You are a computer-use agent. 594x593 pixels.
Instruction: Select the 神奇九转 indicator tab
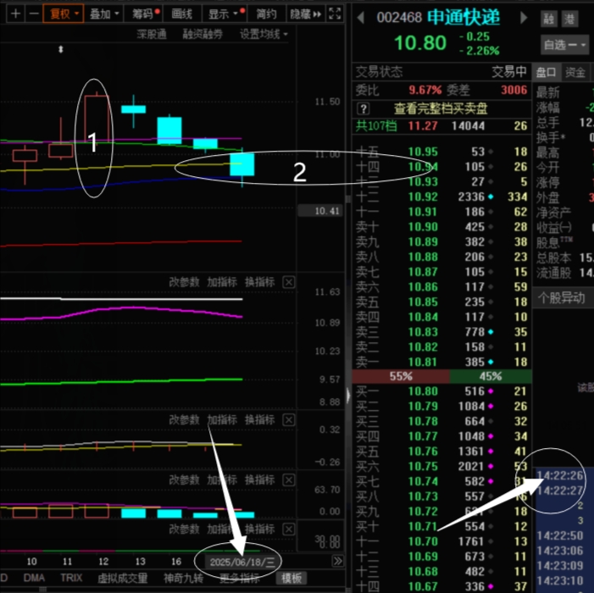point(183,579)
